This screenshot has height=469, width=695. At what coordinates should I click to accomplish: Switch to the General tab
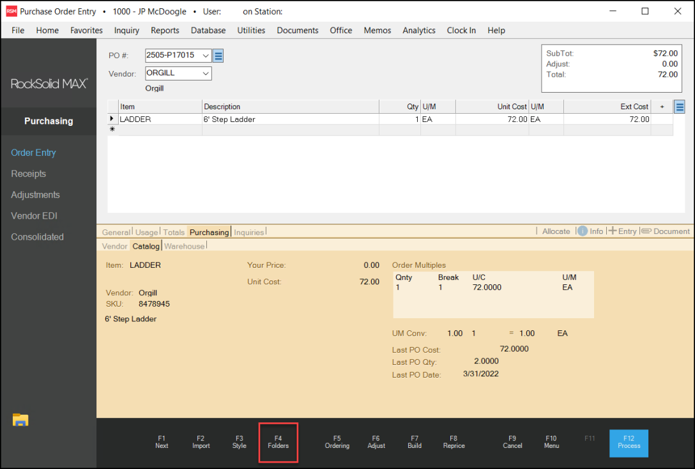116,233
